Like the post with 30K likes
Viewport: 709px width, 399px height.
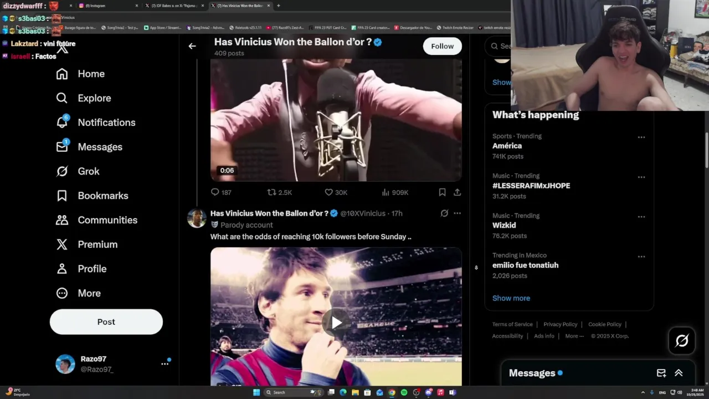336,192
